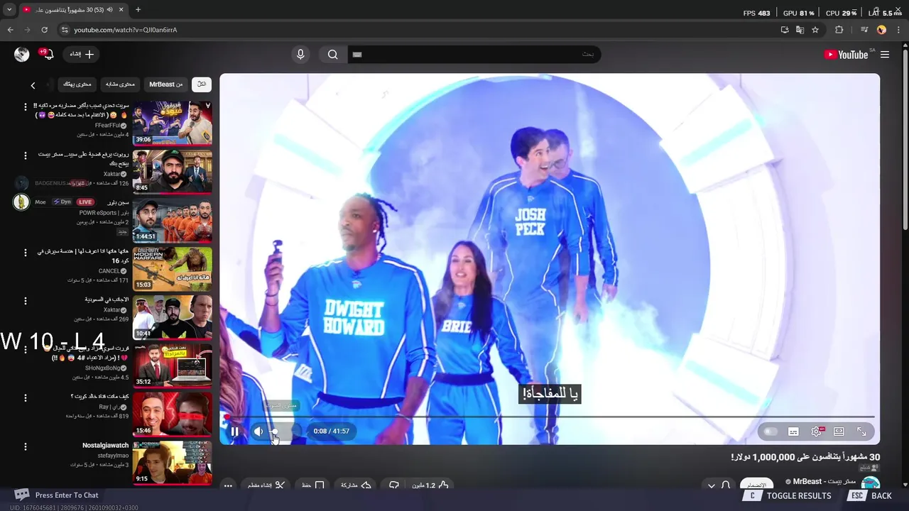Go to the YouTube home logo
Image resolution: width=909 pixels, height=511 pixels.
tap(847, 55)
